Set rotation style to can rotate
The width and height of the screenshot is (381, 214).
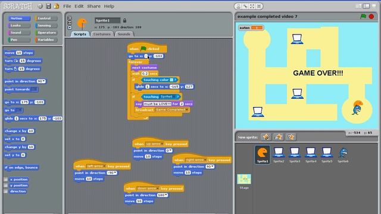[70, 18]
